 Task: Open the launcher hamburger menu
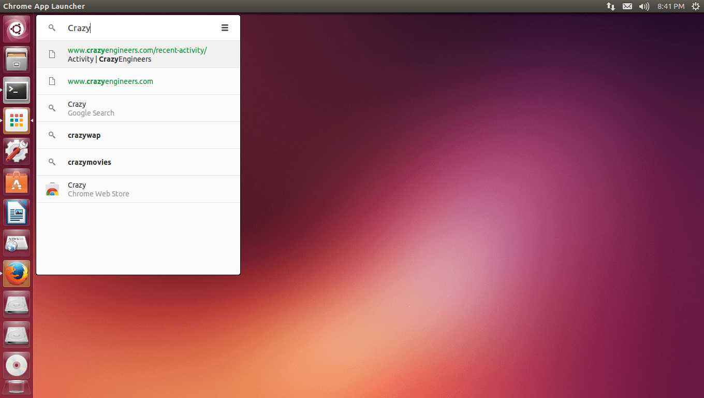[x=225, y=28]
